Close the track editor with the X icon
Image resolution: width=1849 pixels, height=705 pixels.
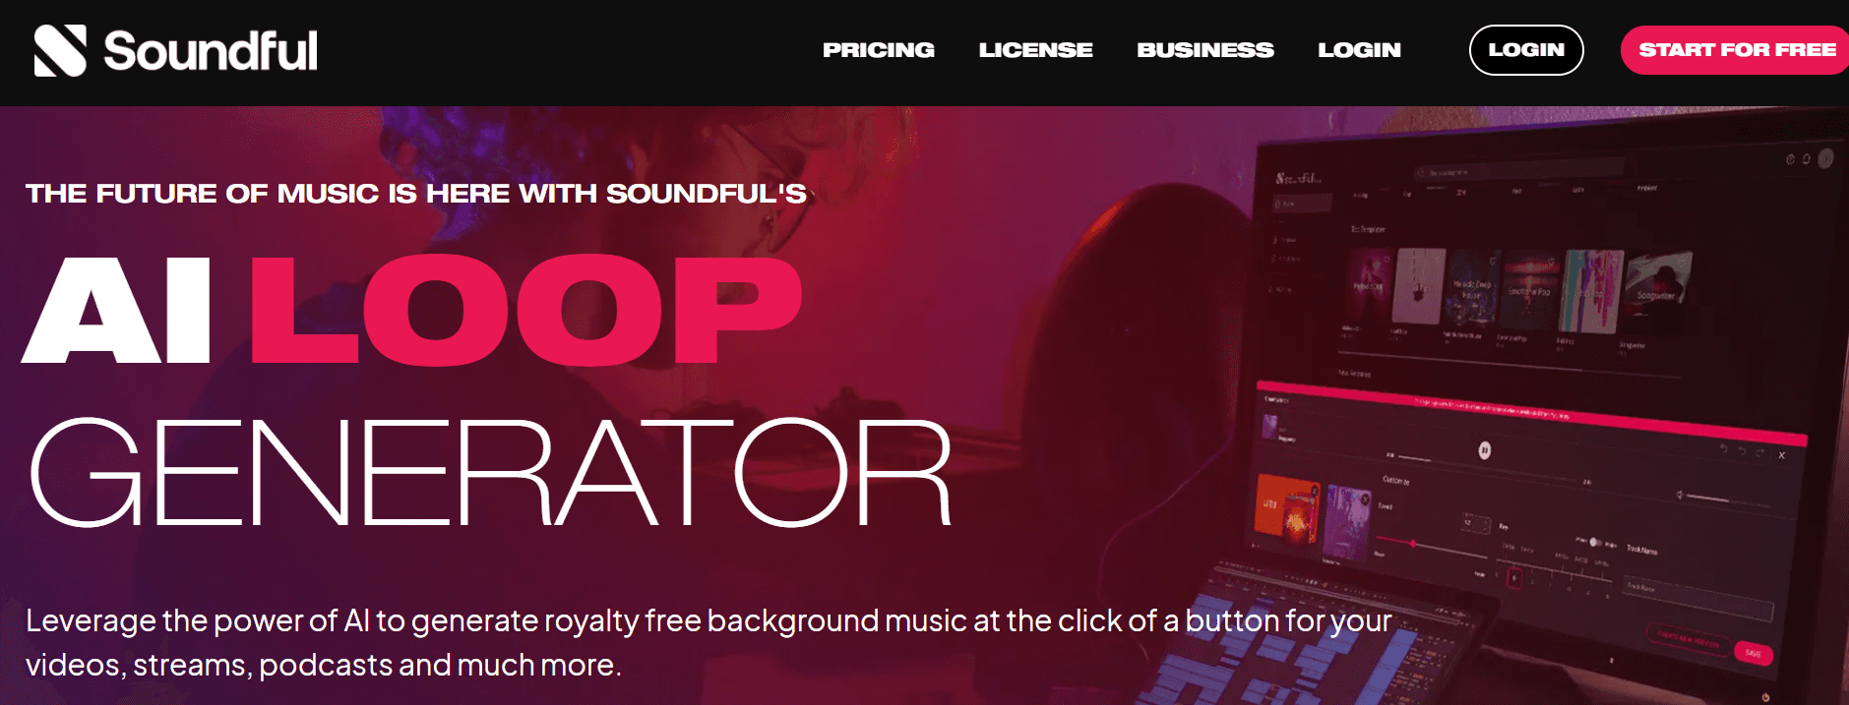[1781, 455]
